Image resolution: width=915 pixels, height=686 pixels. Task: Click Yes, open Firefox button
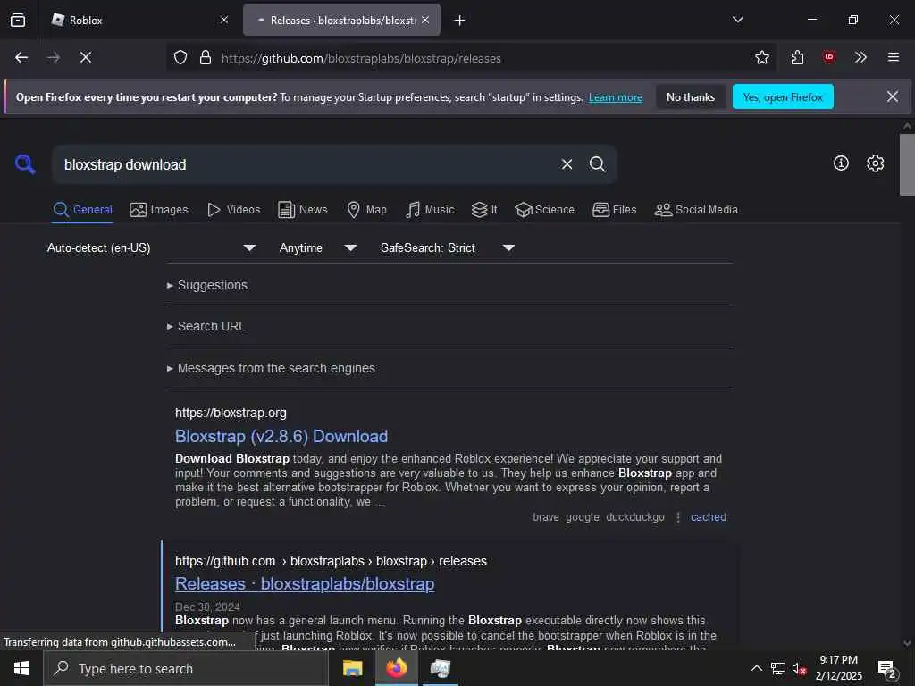pos(783,96)
